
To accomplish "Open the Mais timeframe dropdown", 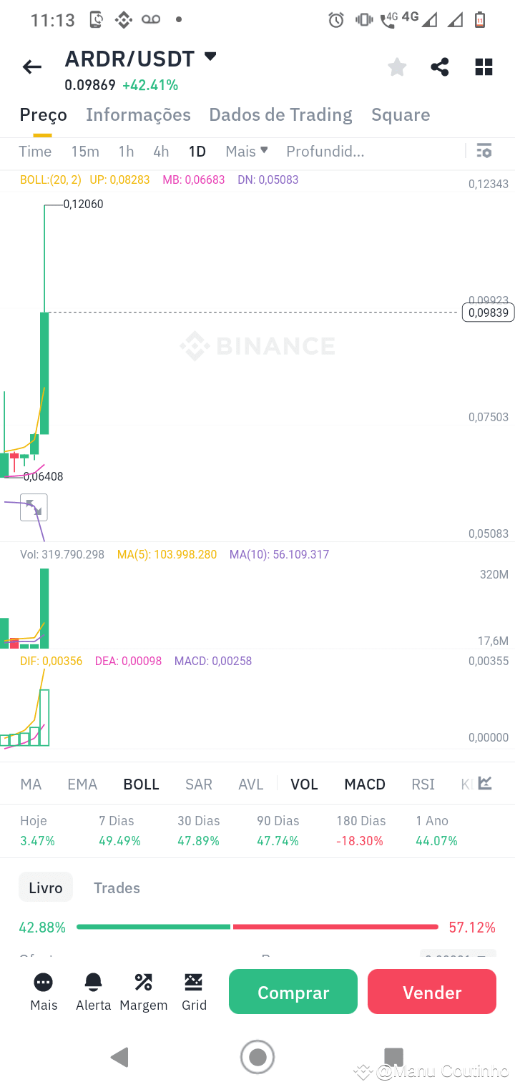I will [x=246, y=151].
